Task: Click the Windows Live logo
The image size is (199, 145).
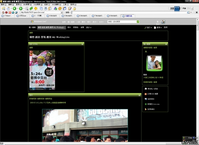Action: (x=39, y=21)
